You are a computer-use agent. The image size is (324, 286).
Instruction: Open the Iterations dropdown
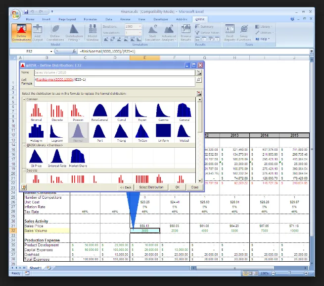click(x=140, y=26)
